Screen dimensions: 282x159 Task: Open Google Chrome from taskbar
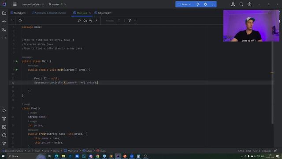(97, 156)
